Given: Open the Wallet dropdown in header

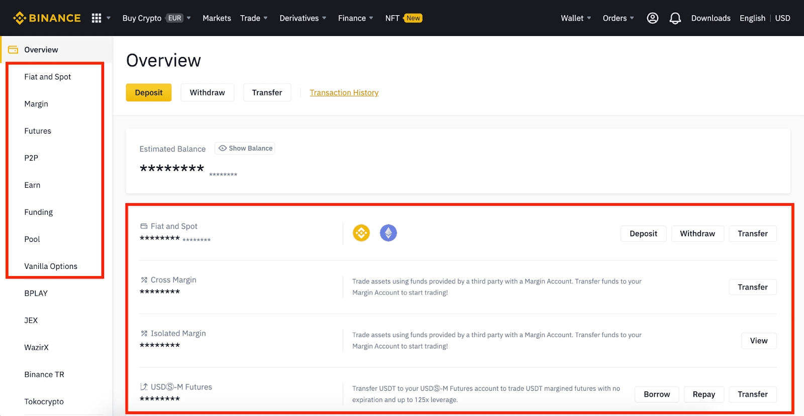Looking at the screenshot, I should (x=575, y=18).
